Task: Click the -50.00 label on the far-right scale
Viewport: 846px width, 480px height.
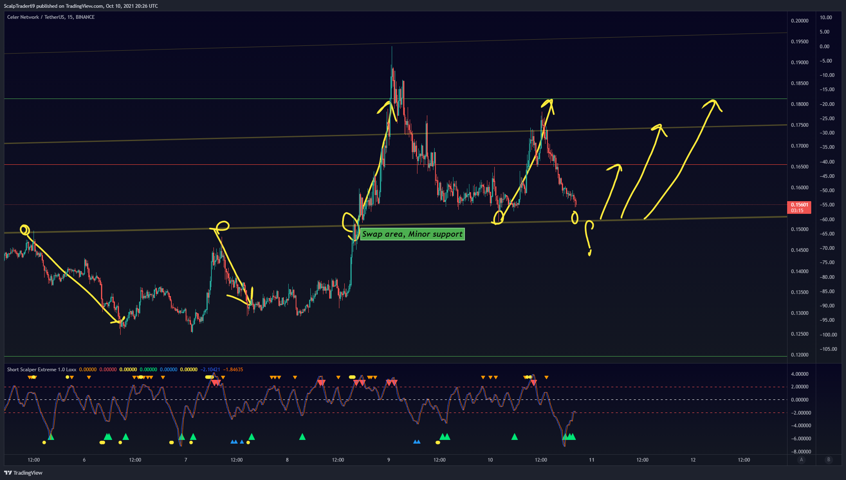Action: (827, 191)
